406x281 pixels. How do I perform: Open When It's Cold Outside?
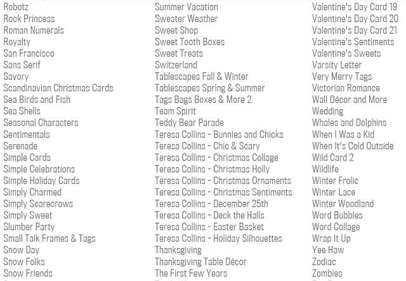click(353, 146)
